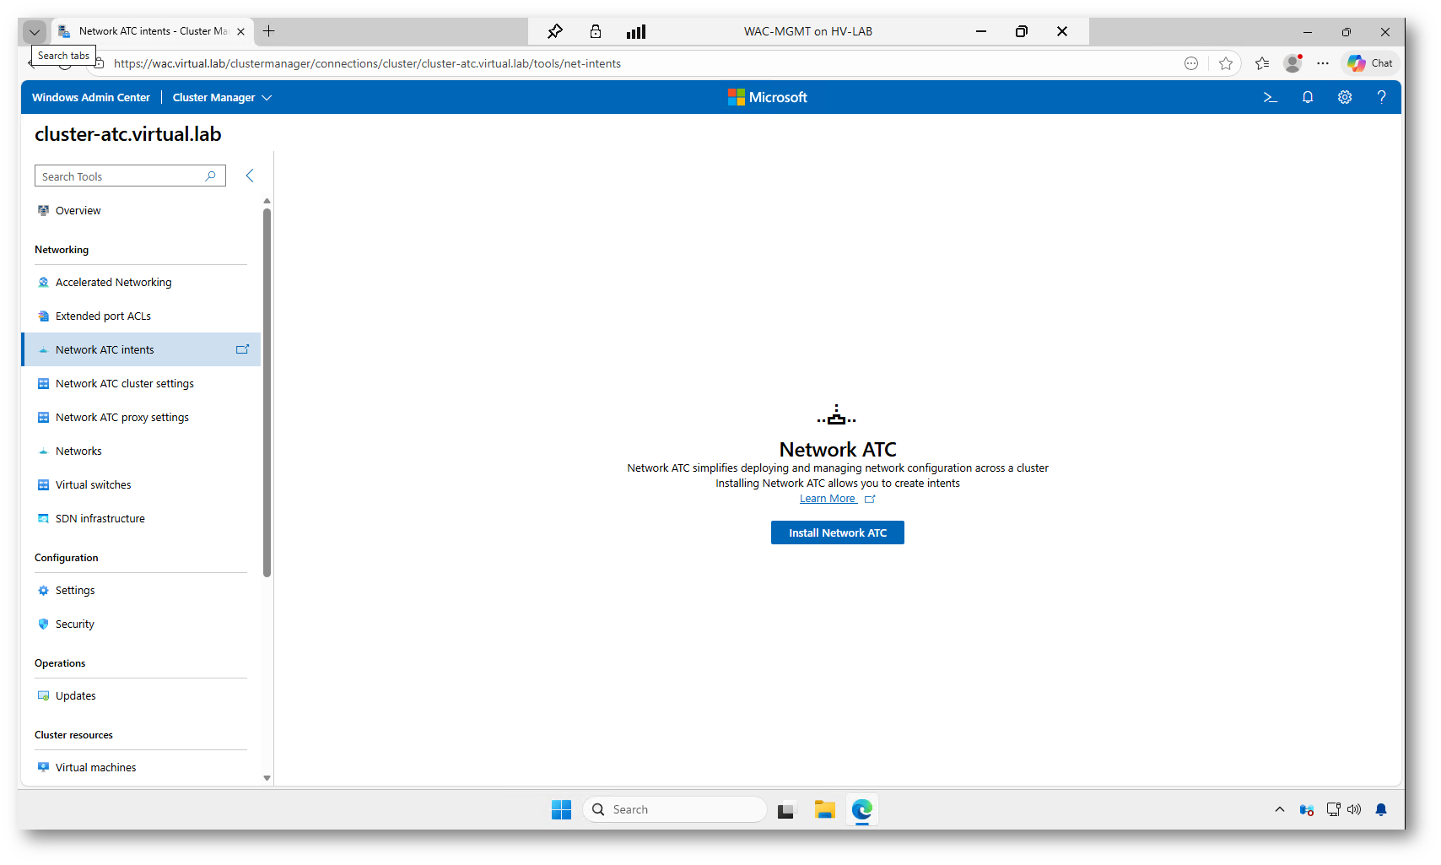Open Windows Admin Center settings gear
The image size is (1441, 865).
1345,97
